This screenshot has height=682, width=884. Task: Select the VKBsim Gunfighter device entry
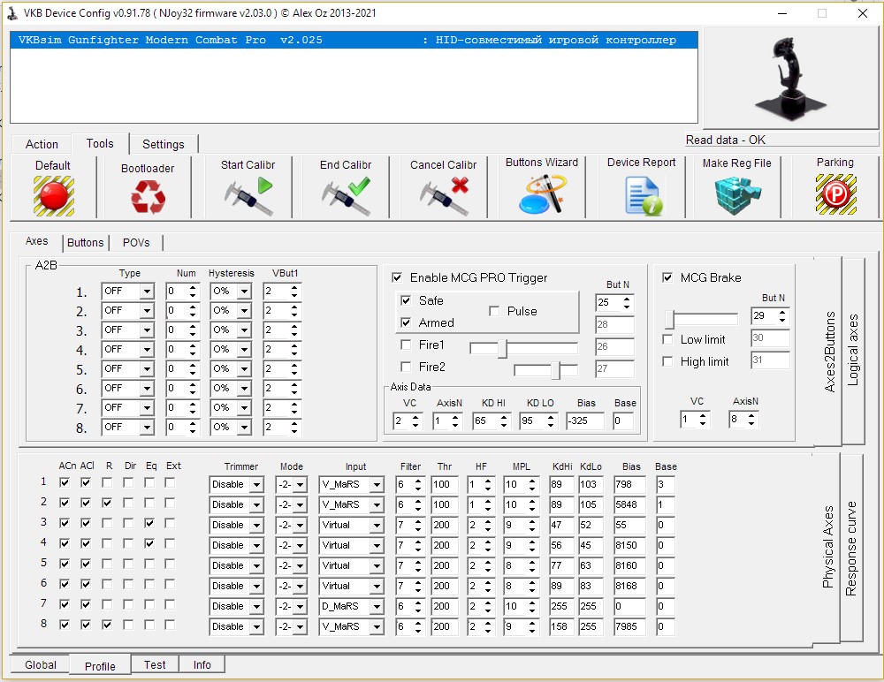click(x=354, y=40)
